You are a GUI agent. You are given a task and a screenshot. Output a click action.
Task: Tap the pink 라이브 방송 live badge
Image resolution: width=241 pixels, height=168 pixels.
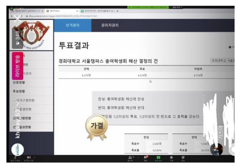pos(18,66)
